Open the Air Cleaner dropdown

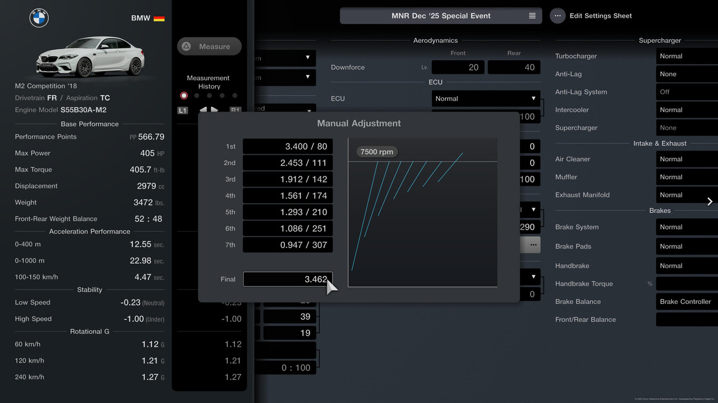(x=687, y=159)
